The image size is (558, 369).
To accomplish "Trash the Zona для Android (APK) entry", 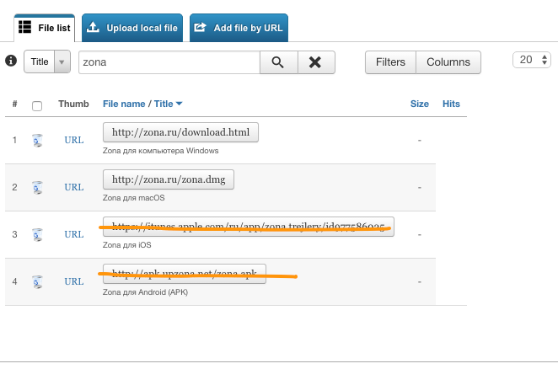I will click(x=37, y=282).
